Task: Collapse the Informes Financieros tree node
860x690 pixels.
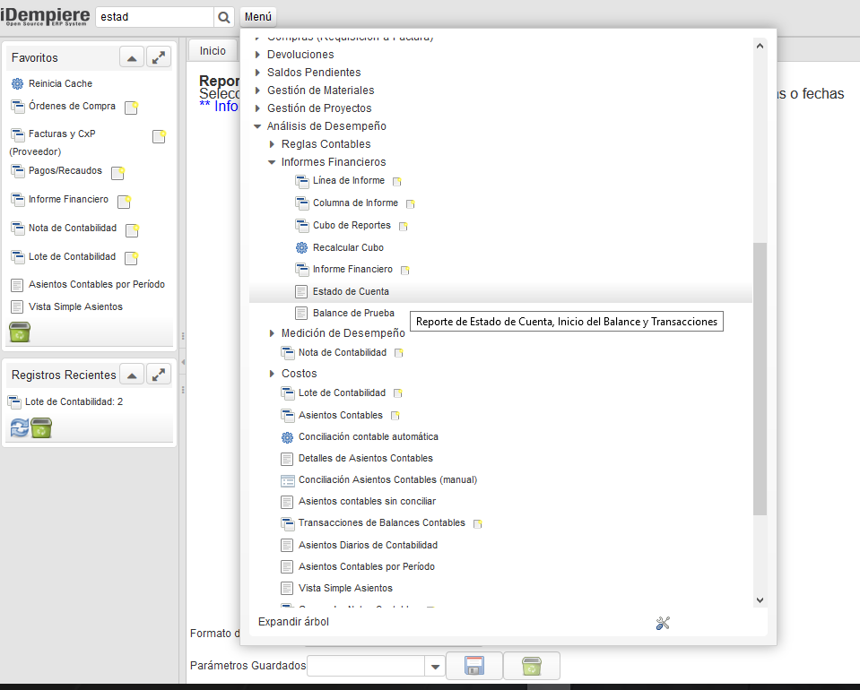Action: click(272, 162)
